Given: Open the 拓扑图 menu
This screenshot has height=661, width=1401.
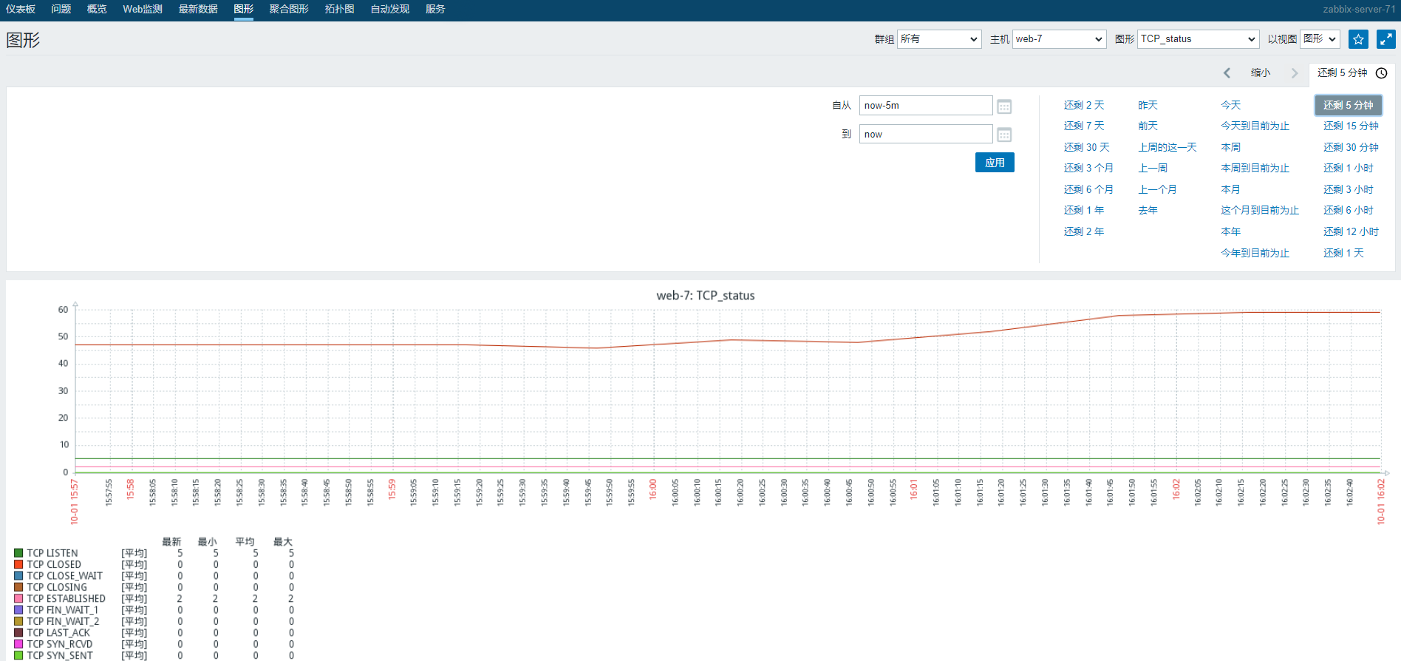Looking at the screenshot, I should (x=340, y=10).
